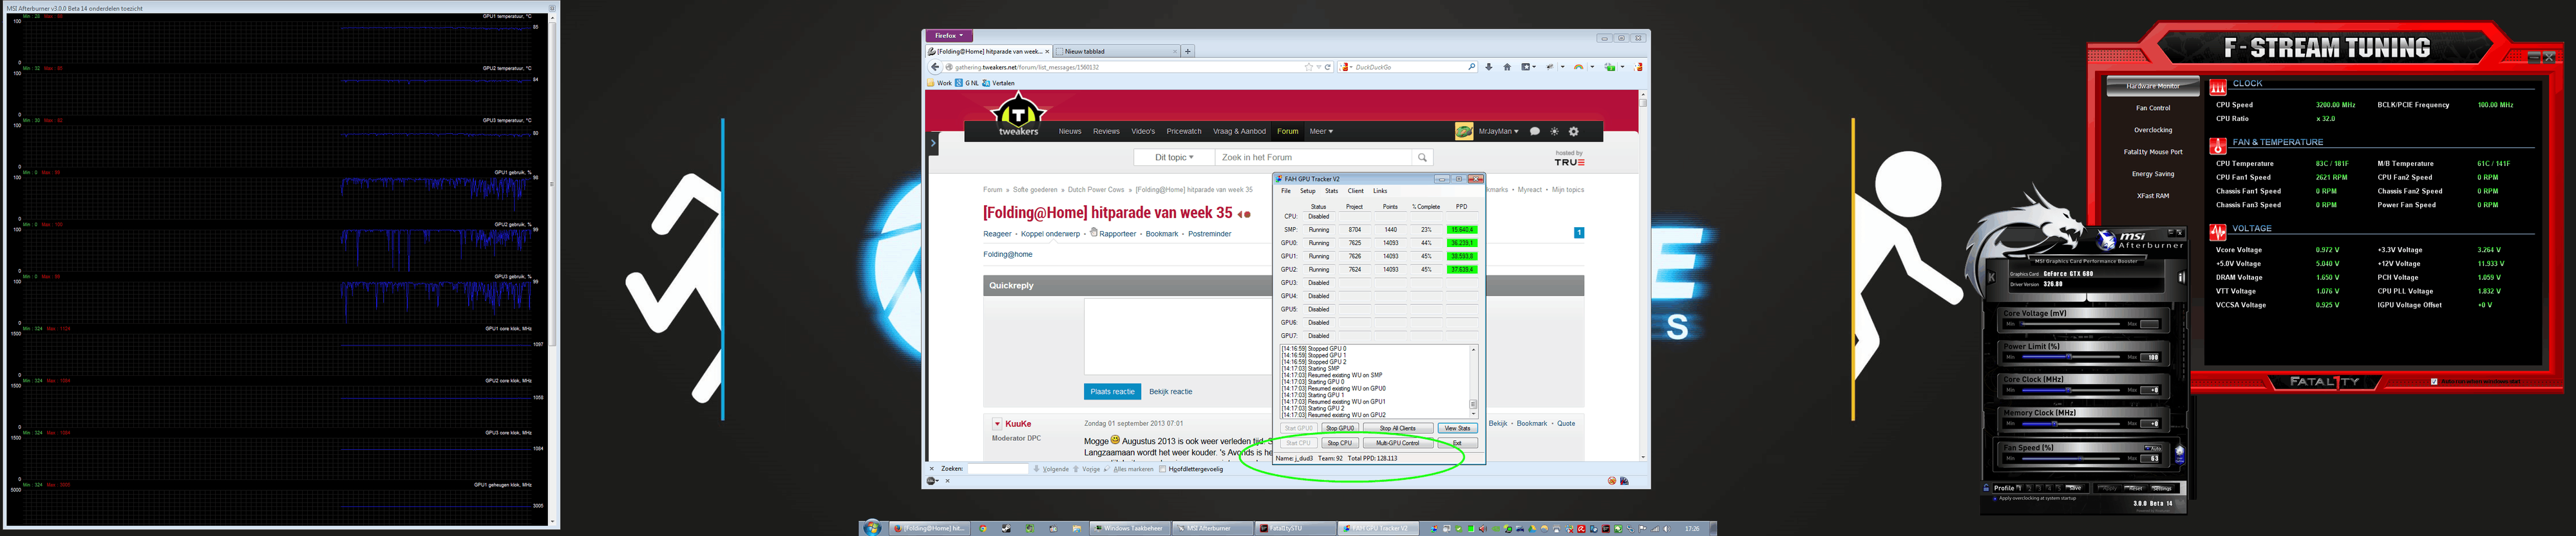
Task: Open the Client menu in FAH GPU Tracker
Action: (x=1355, y=191)
